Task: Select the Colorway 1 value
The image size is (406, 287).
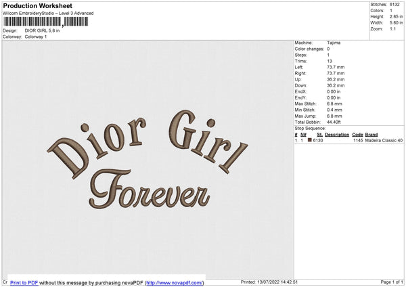Action: pos(36,37)
